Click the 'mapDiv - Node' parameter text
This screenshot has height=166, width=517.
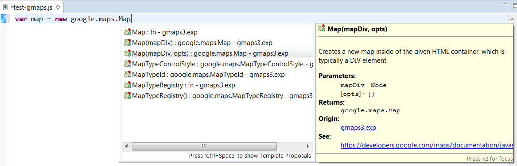[363, 85]
